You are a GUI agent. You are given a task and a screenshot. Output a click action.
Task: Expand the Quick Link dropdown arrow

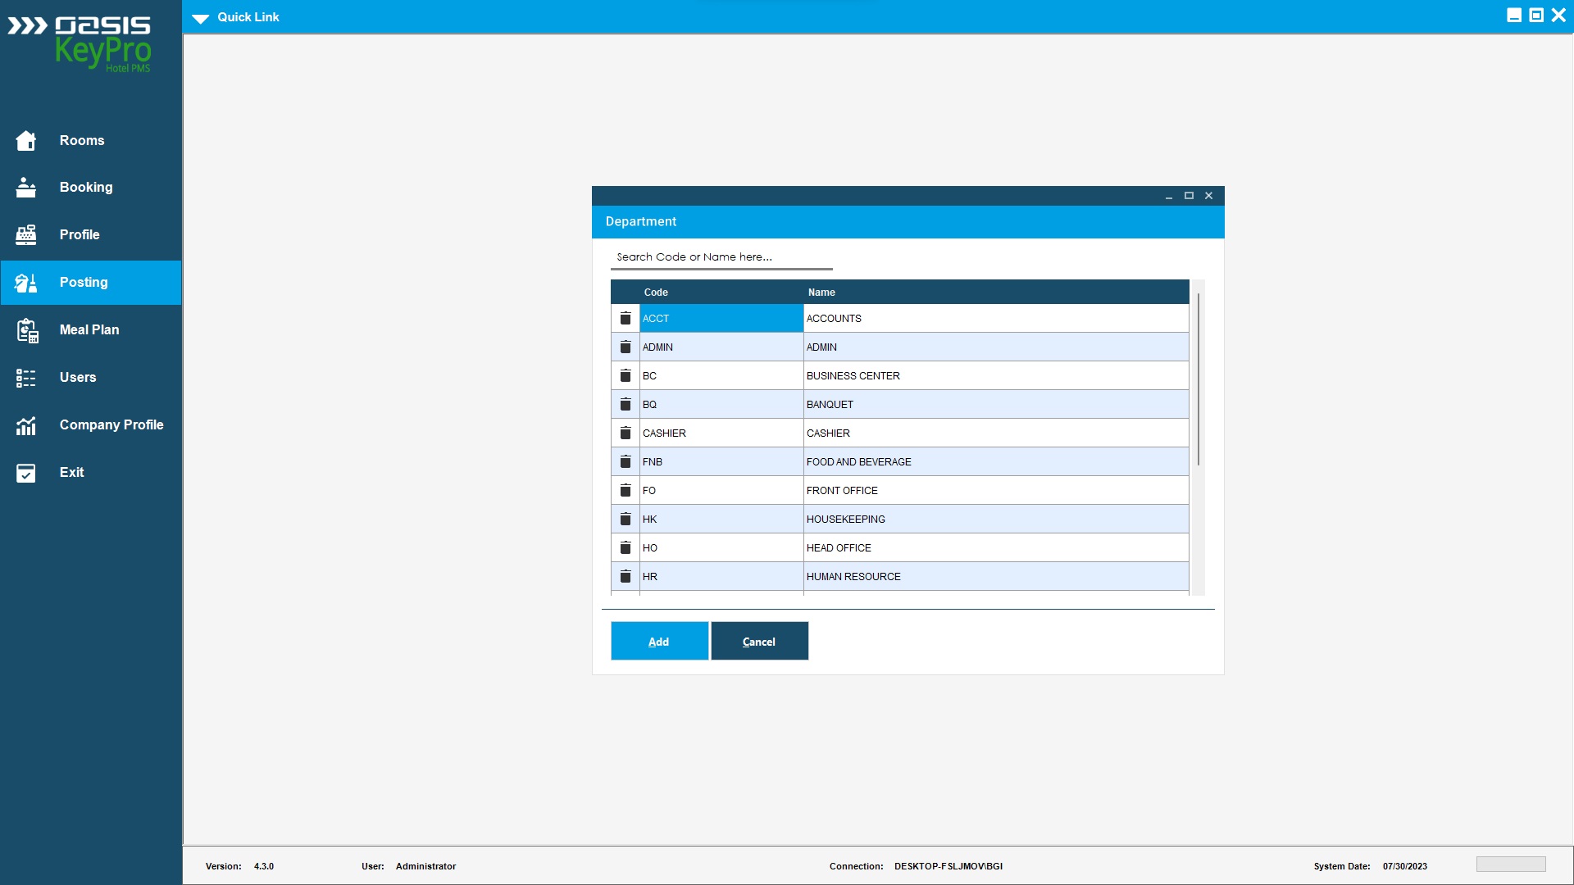coord(201,18)
